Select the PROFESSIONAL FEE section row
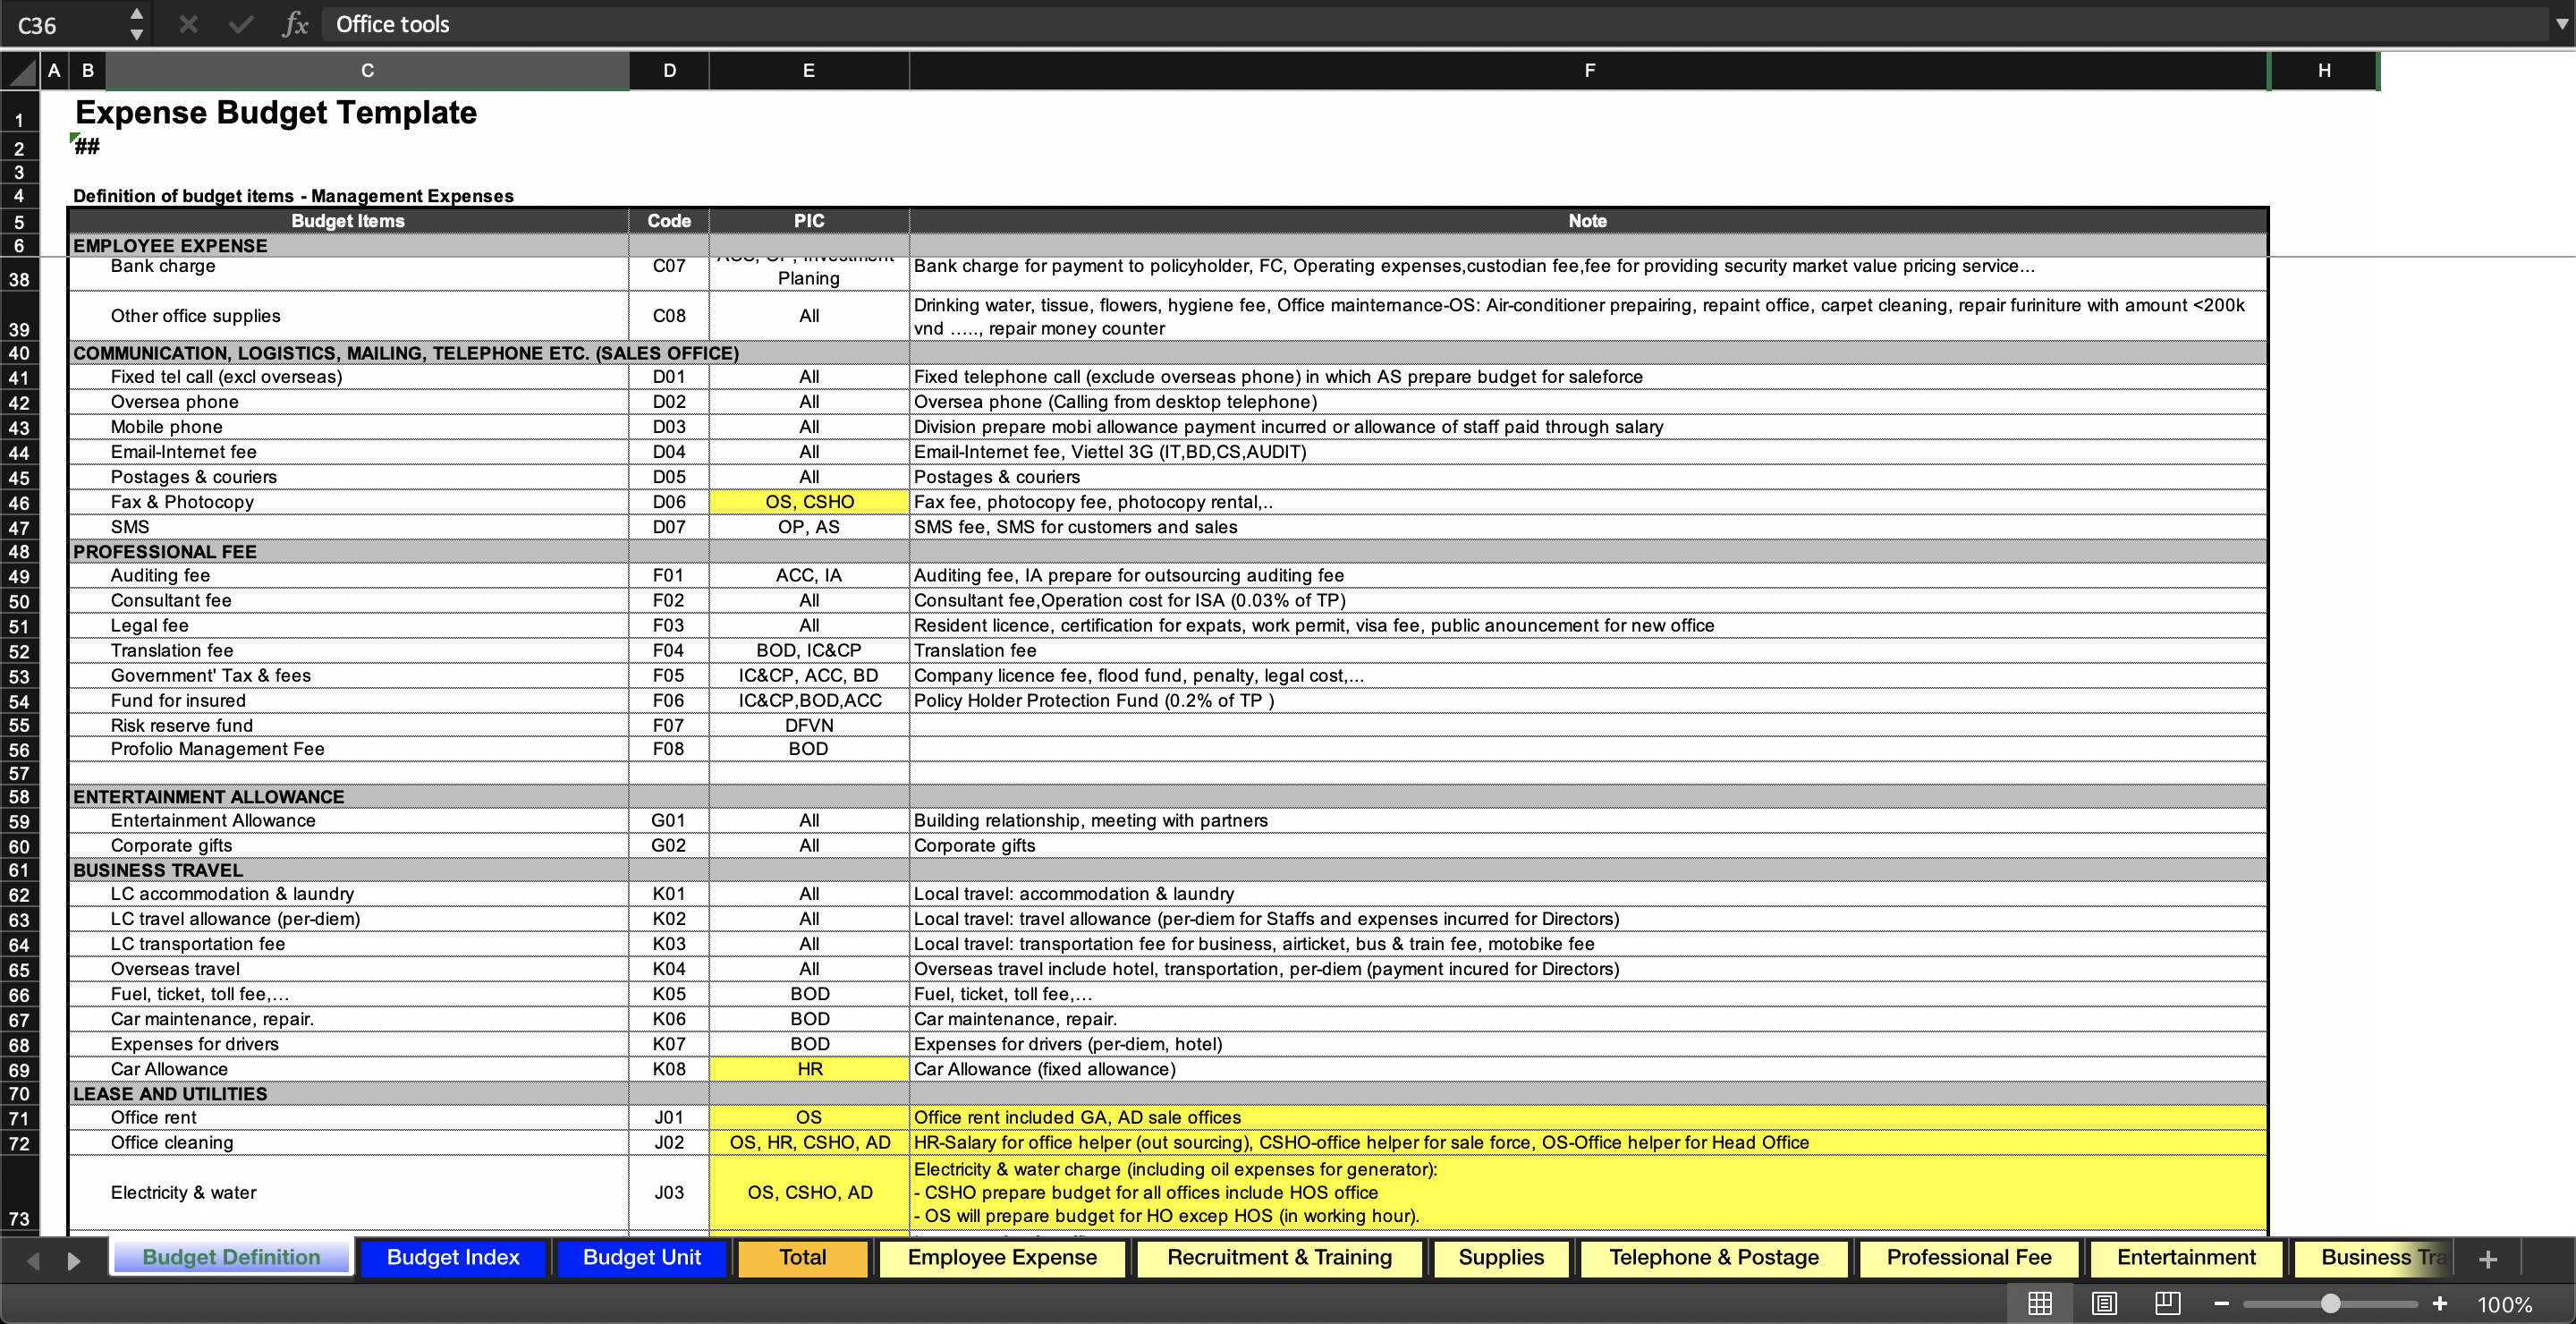Viewport: 2576px width, 1324px height. [x=1168, y=552]
